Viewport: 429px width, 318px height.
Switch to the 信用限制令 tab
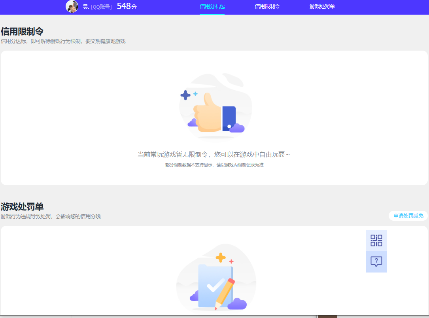[267, 6]
